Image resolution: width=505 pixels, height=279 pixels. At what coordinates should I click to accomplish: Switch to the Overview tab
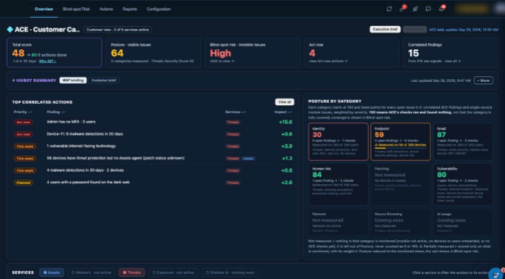pyautogui.click(x=44, y=9)
